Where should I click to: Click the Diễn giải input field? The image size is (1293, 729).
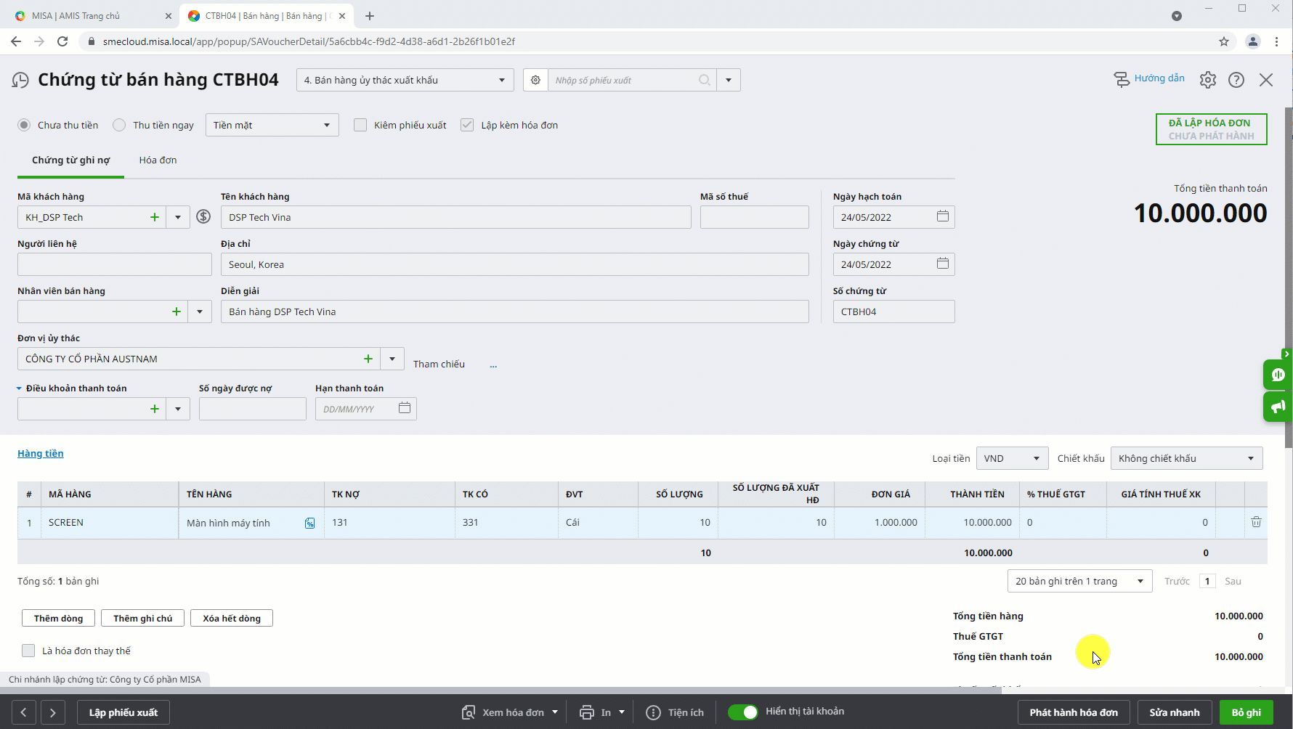pos(514,311)
